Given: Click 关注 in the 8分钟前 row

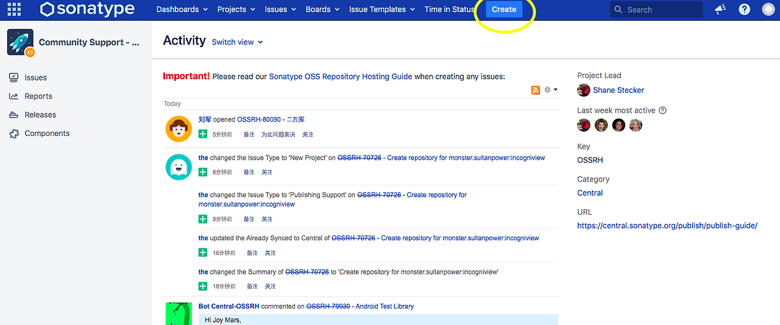Looking at the screenshot, I should [267, 172].
